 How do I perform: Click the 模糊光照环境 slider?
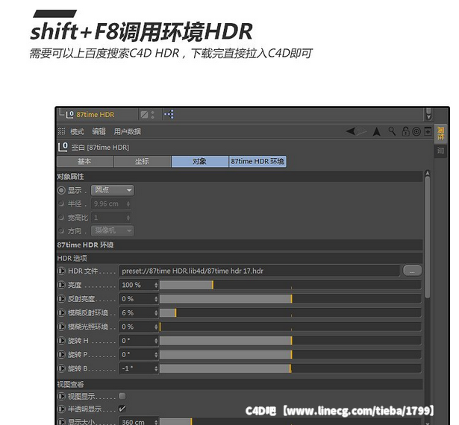[x=290, y=327]
